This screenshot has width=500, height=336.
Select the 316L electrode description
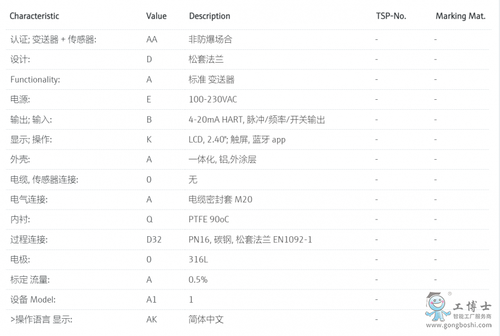coord(198,259)
